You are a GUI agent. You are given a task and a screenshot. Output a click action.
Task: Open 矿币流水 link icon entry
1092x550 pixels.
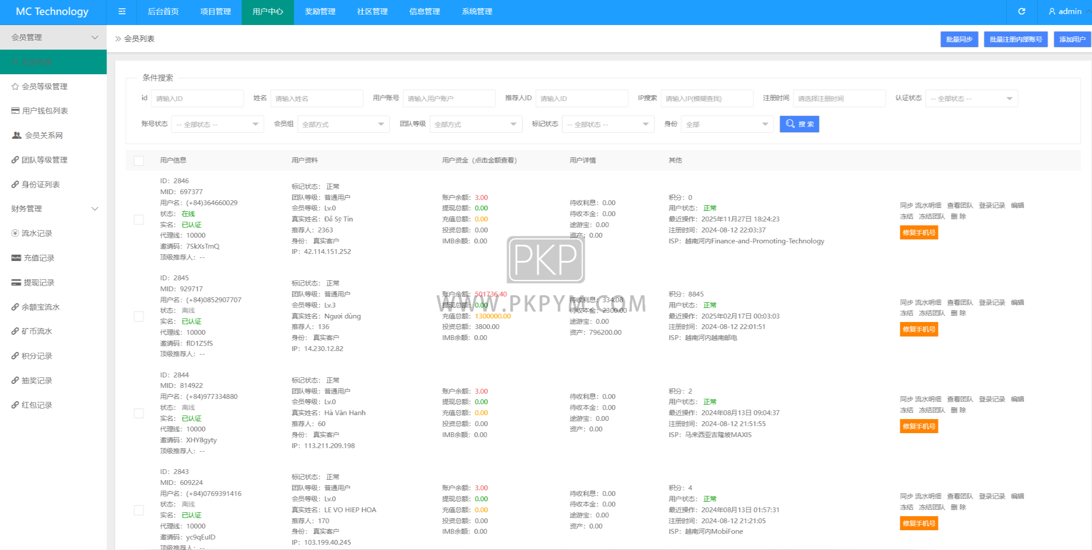pos(15,331)
